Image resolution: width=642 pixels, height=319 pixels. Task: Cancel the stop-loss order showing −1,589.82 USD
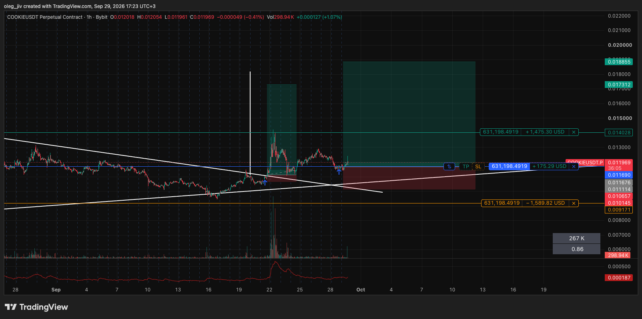pos(574,203)
